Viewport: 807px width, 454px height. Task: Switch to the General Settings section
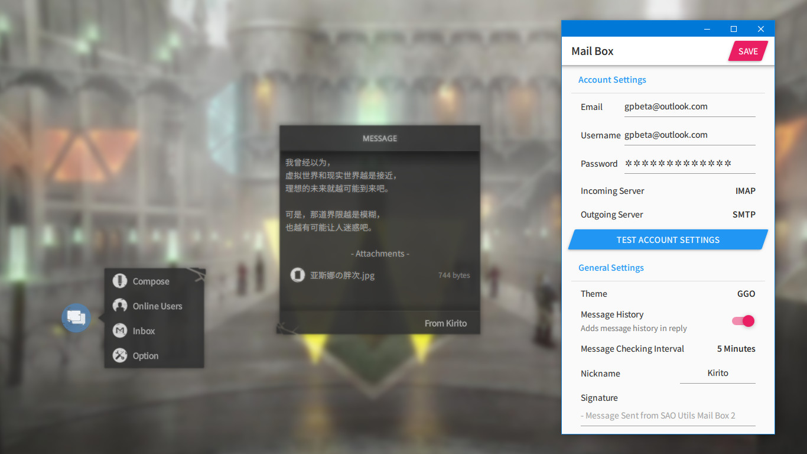pos(611,267)
